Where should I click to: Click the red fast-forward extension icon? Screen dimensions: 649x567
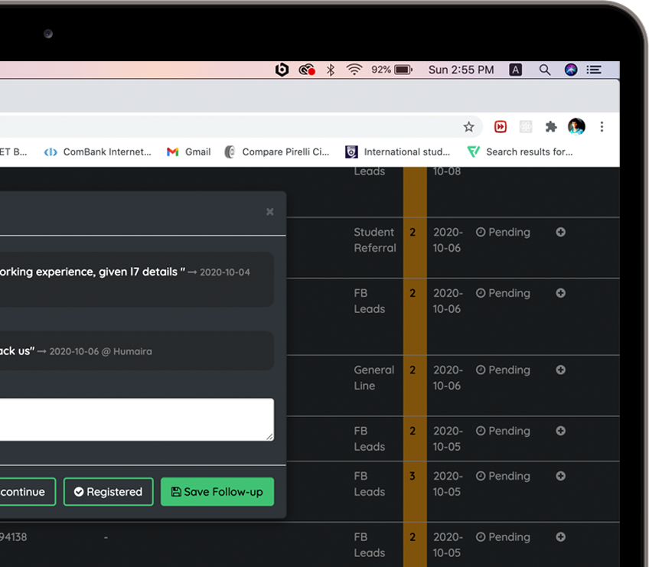[x=501, y=127]
